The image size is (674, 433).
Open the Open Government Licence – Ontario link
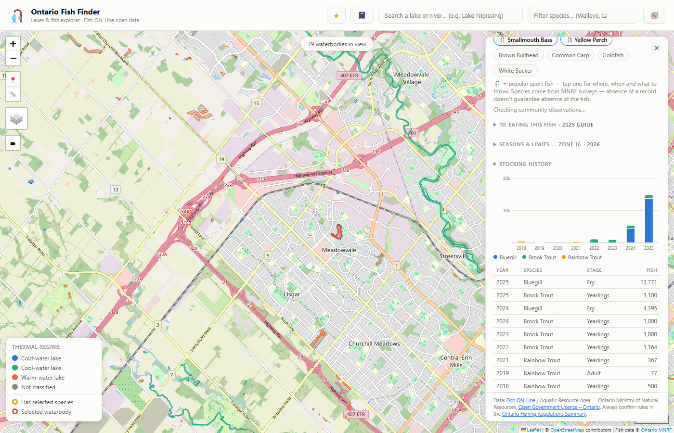coord(559,407)
